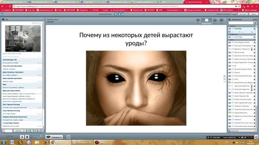Screen dimensions: 259x145
Task: Click the share icon at bottom right
Action: (256, 137)
